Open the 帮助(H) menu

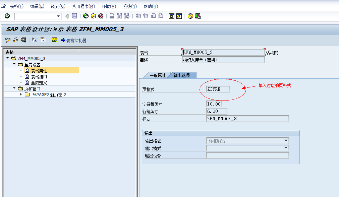coord(151,6)
